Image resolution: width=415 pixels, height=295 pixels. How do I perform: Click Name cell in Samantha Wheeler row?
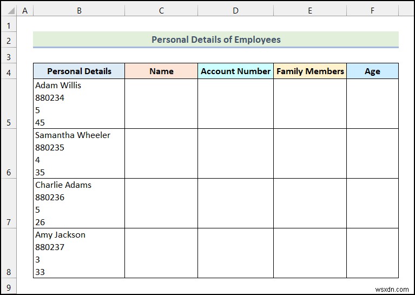(161, 154)
